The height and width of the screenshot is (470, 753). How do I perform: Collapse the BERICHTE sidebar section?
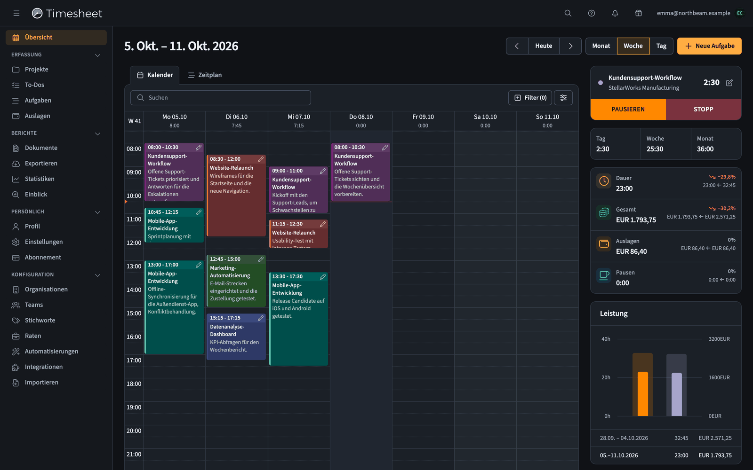point(98,133)
